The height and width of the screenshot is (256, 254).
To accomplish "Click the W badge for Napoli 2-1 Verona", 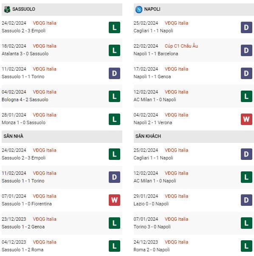I will pyautogui.click(x=246, y=119).
